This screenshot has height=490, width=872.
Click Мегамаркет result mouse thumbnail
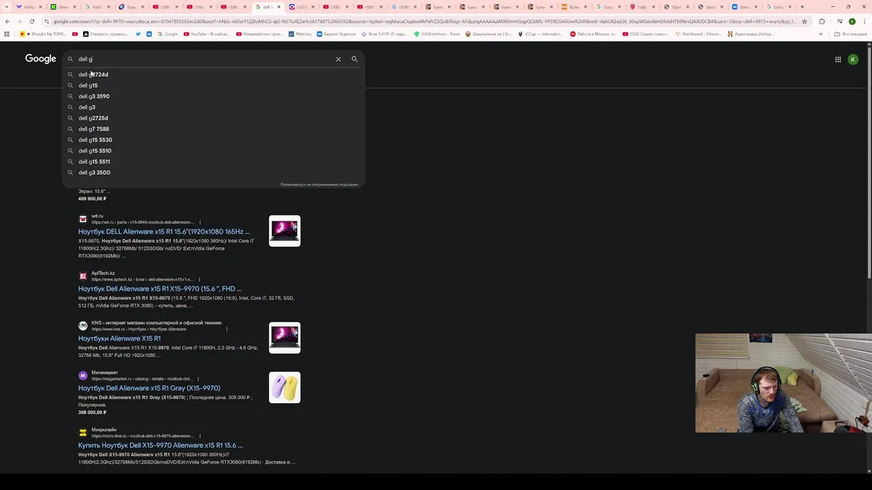pyautogui.click(x=285, y=387)
